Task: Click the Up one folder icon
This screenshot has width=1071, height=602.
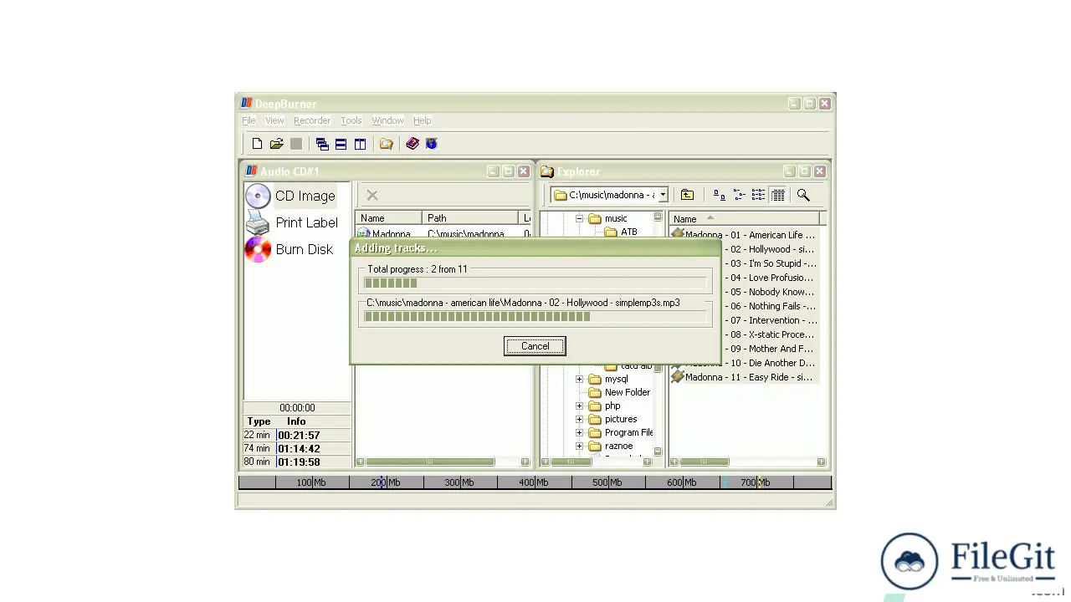Action: point(687,195)
